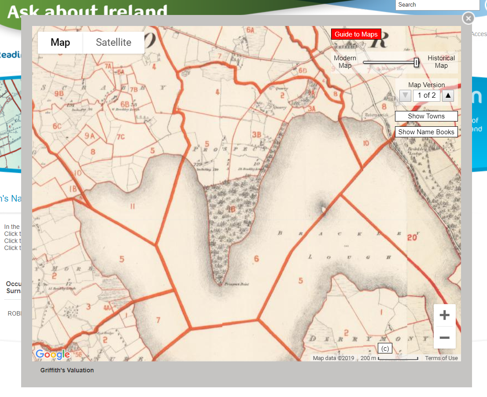Toggle Show Towns on the map
Viewport: 487px width, 397px height.
pyautogui.click(x=426, y=116)
